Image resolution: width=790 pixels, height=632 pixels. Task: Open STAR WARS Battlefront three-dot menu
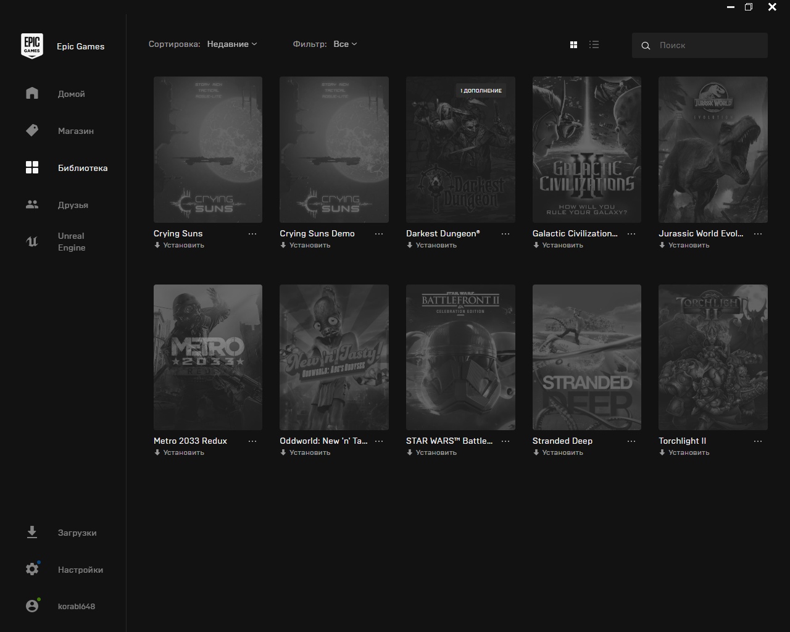tap(505, 441)
